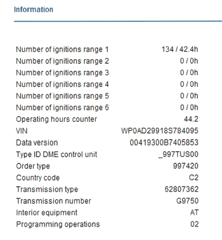Click the Type ID DME control unit label

[56, 154]
